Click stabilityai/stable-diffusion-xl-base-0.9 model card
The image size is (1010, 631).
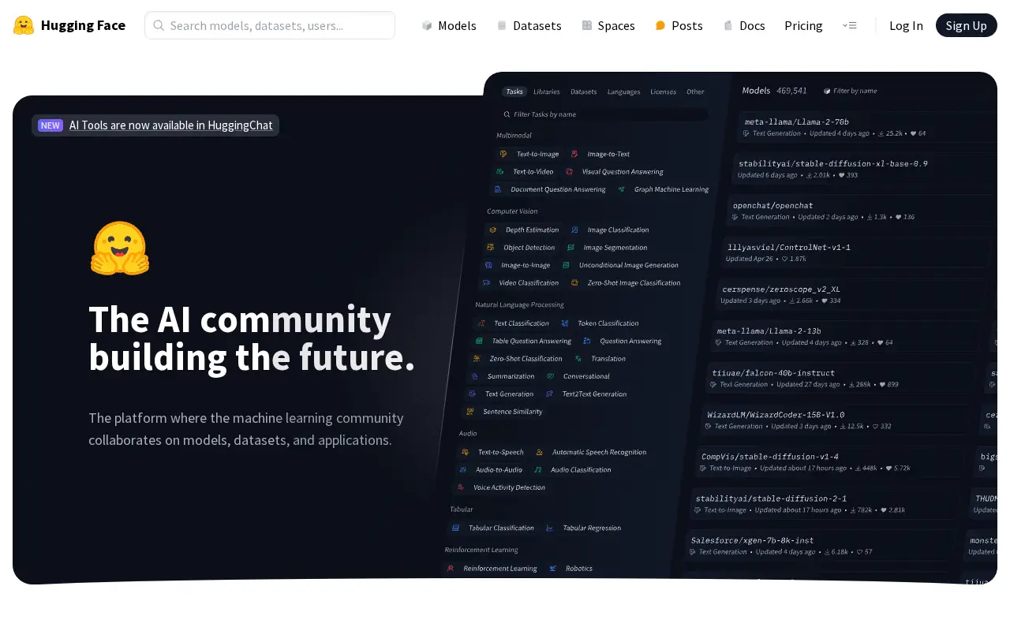[x=863, y=169]
